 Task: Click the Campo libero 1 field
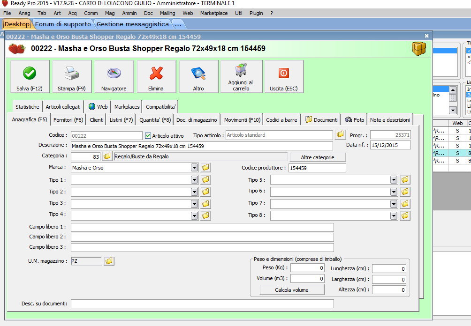click(x=202, y=227)
